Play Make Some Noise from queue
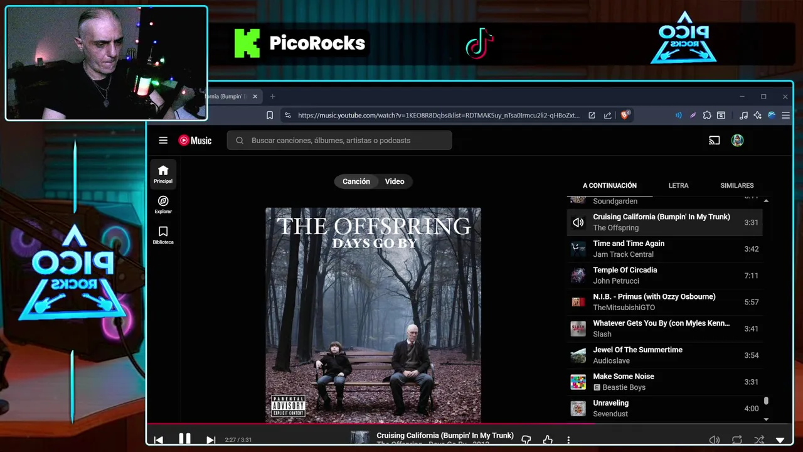Image resolution: width=803 pixels, height=452 pixels. (664, 382)
